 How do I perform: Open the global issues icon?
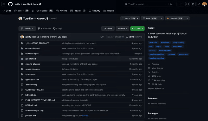(187, 4)
